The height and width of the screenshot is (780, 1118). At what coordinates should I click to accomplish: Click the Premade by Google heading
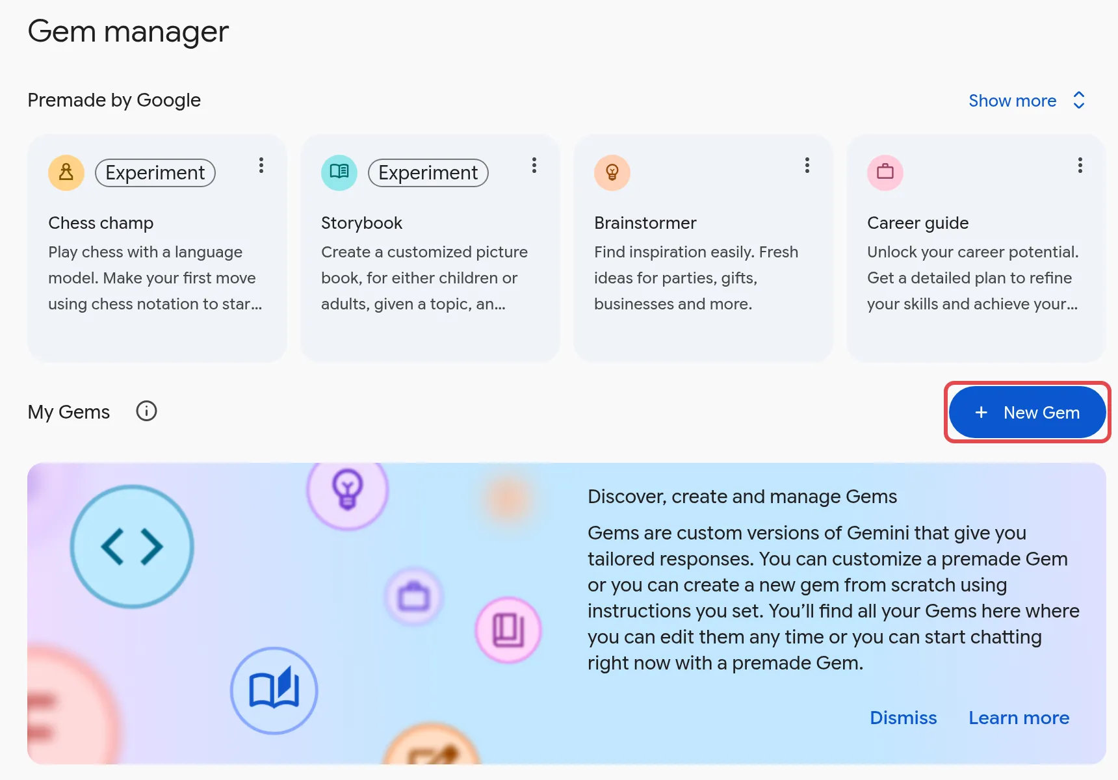[x=114, y=100]
